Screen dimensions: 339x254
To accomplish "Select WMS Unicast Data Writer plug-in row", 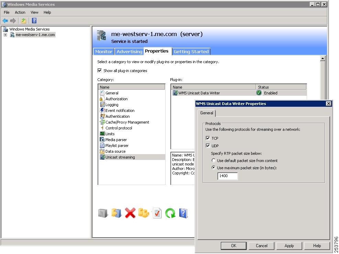I will pyautogui.click(x=239, y=93).
